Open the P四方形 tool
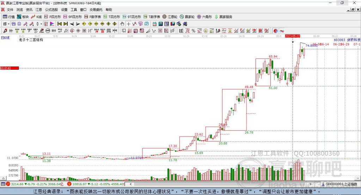 click(53, 17)
